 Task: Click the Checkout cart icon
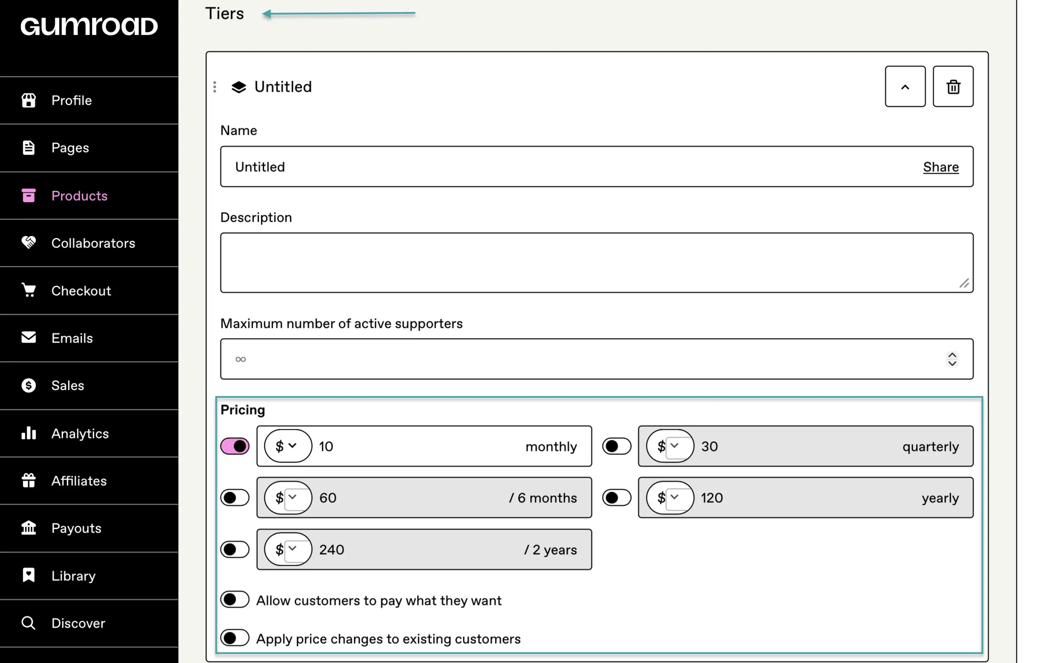(x=29, y=290)
